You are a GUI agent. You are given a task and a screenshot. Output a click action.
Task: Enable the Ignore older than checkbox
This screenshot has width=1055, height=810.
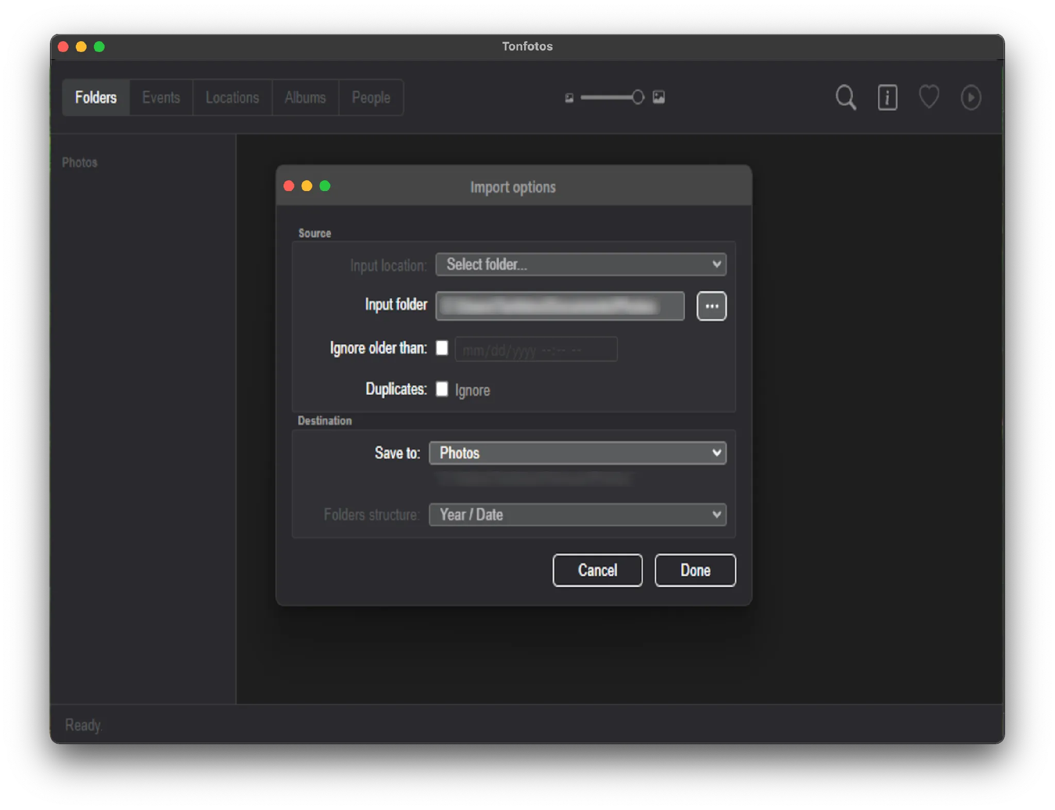(442, 348)
